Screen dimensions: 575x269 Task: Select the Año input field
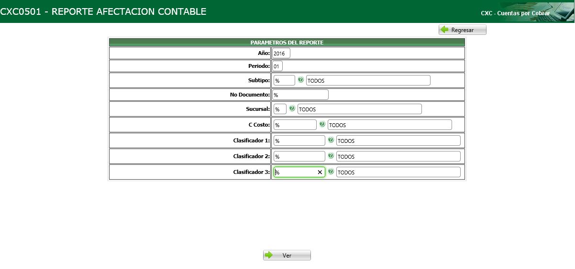pyautogui.click(x=281, y=54)
